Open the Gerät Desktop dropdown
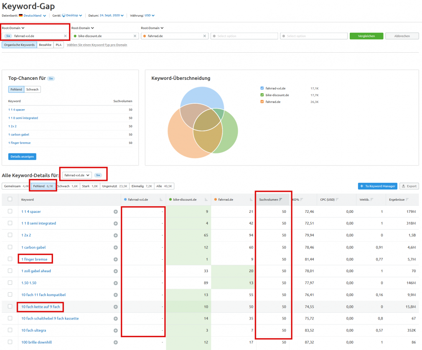Screen dimensions: 422x350 [x=72, y=15]
